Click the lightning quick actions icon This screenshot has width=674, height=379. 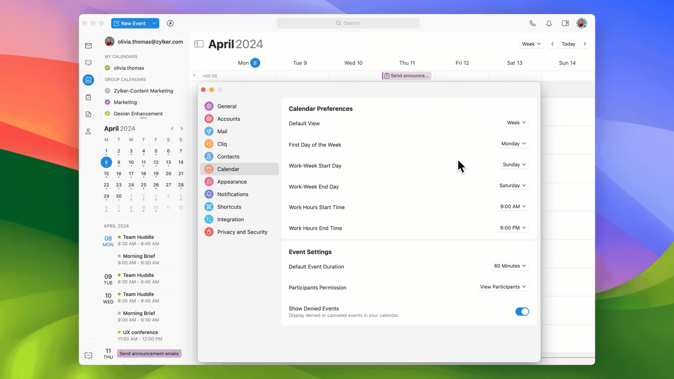[170, 23]
